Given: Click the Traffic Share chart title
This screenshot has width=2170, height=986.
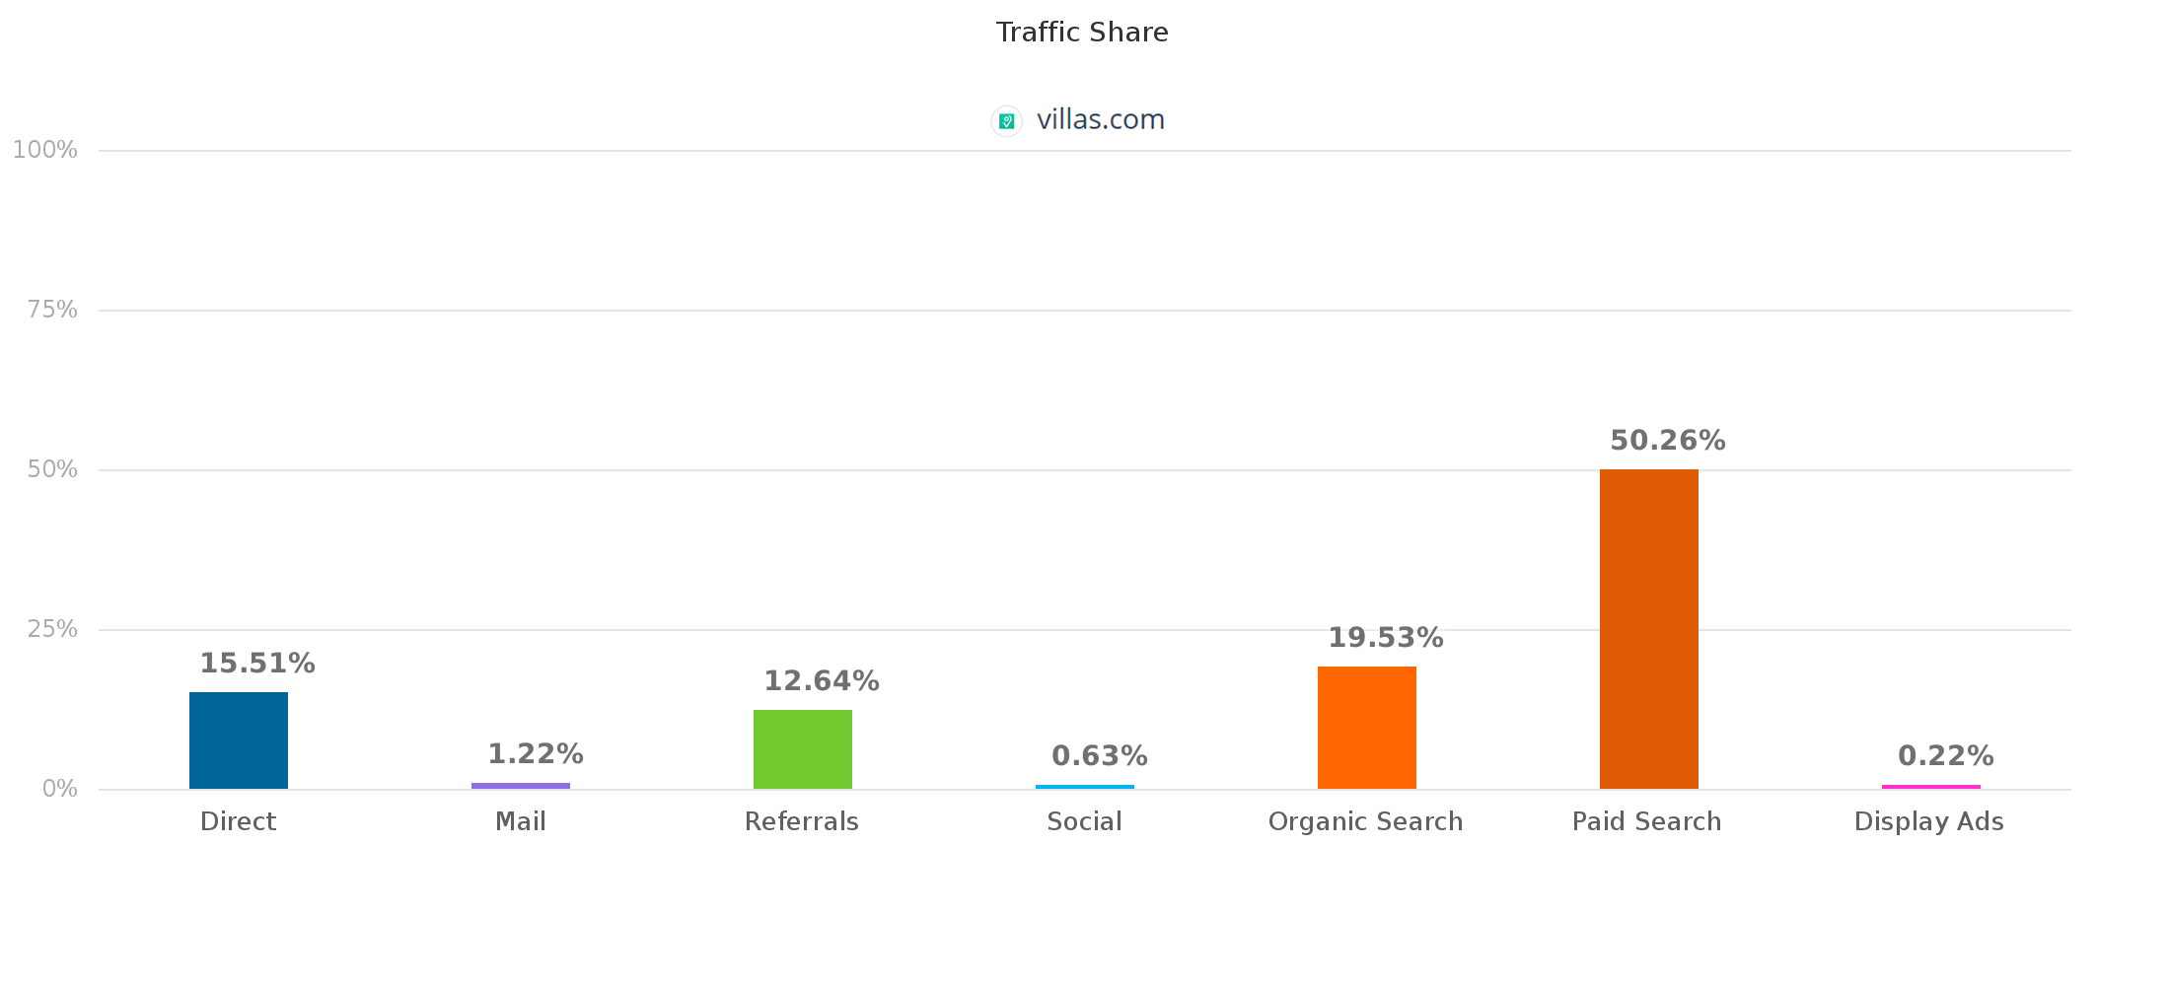Looking at the screenshot, I should point(1082,33).
